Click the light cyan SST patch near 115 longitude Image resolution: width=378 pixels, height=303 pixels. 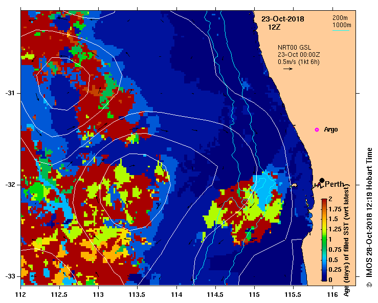point(264,190)
